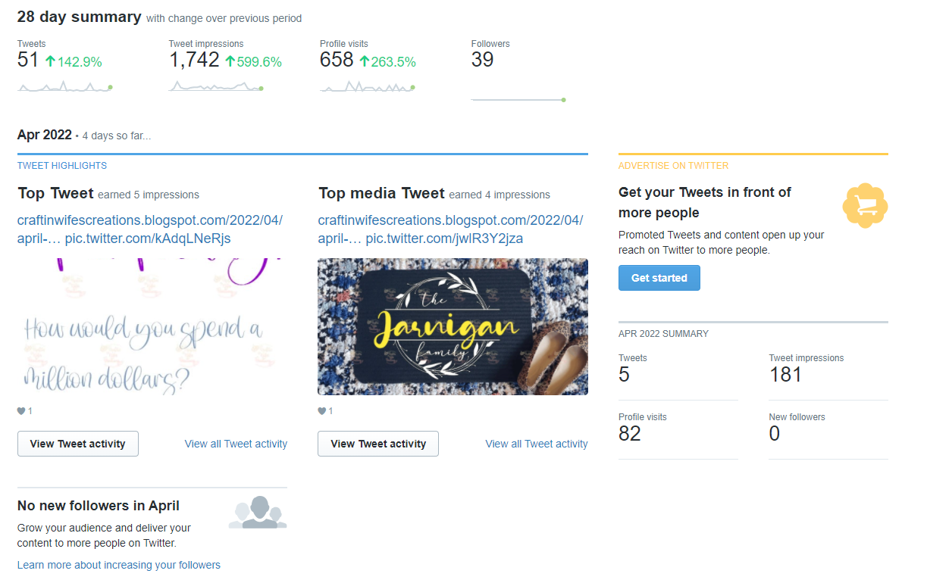Click the 28 day summary heading

click(x=80, y=17)
